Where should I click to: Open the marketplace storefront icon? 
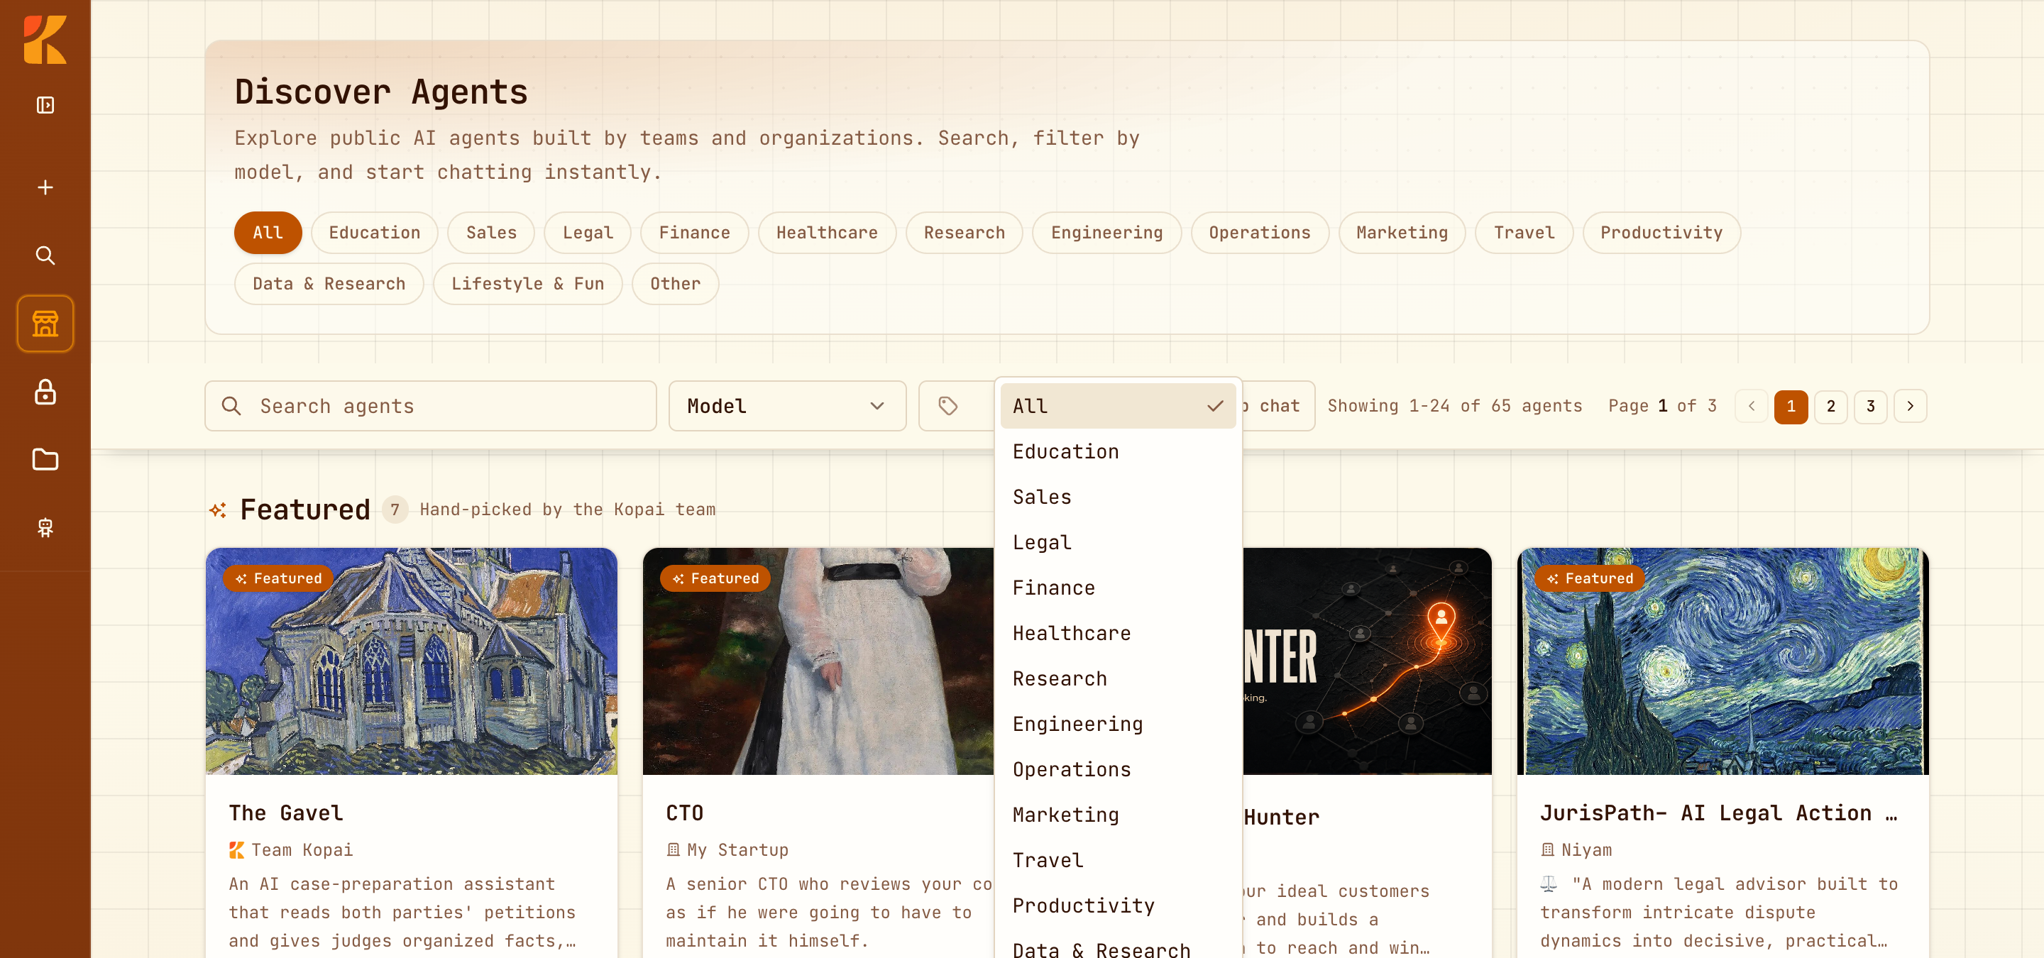tap(45, 324)
